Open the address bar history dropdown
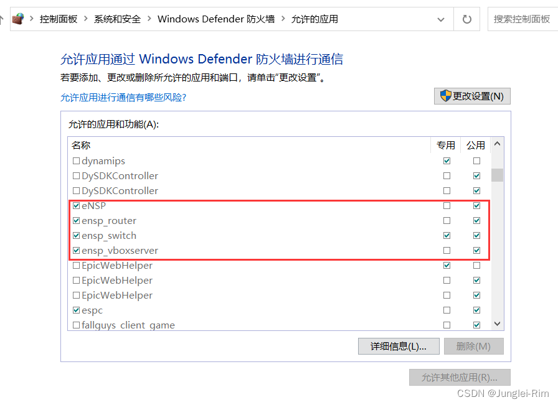558x405 pixels. tap(440, 19)
